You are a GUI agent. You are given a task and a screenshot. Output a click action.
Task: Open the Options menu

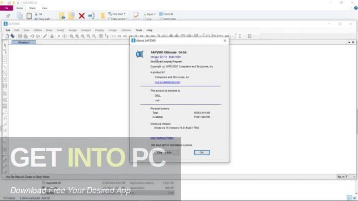coord(126,30)
